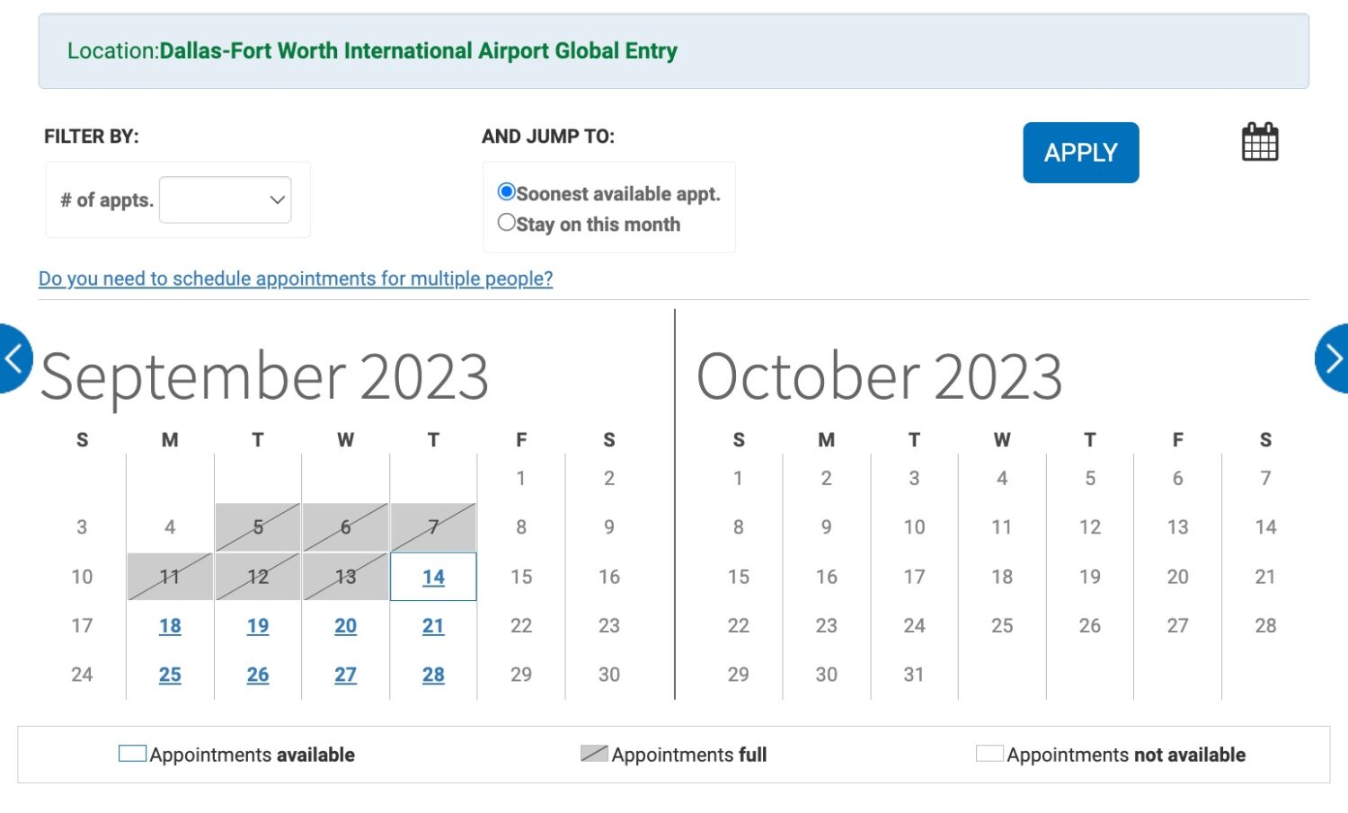Select September 18 appointment date
This screenshot has width=1348, height=813.
(x=170, y=625)
